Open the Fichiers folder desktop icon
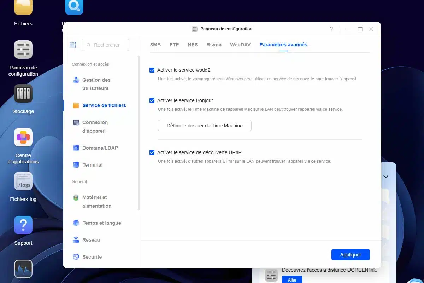The width and height of the screenshot is (424, 283). click(23, 7)
